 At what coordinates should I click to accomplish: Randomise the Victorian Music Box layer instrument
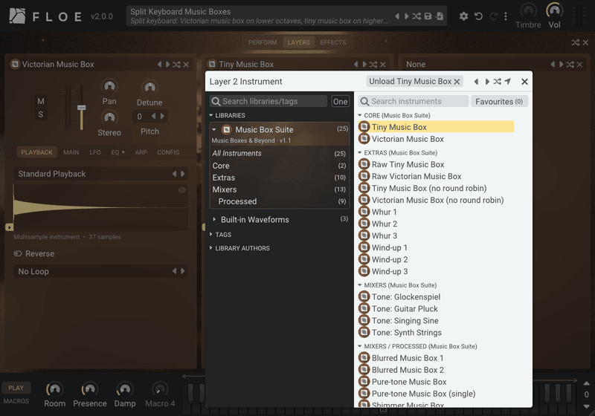pos(176,65)
